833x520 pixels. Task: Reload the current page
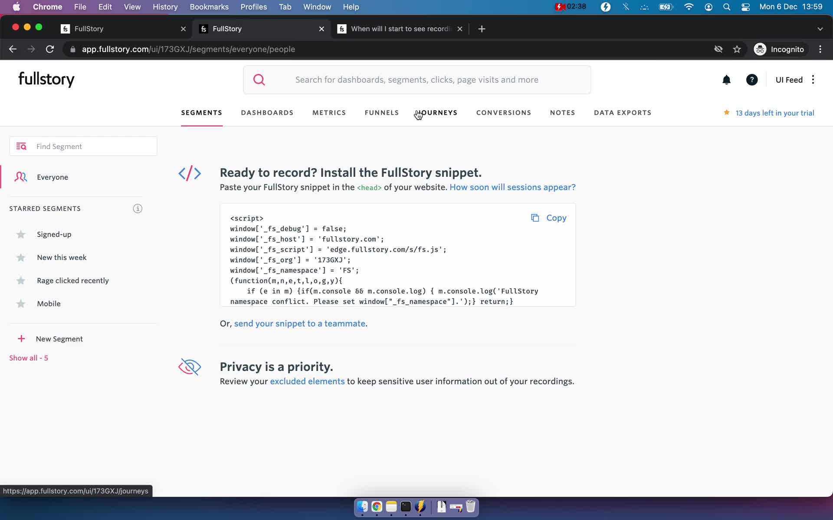coord(50,49)
